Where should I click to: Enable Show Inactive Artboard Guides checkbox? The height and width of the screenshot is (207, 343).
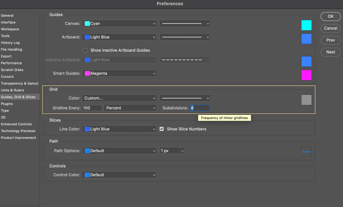tap(85, 50)
